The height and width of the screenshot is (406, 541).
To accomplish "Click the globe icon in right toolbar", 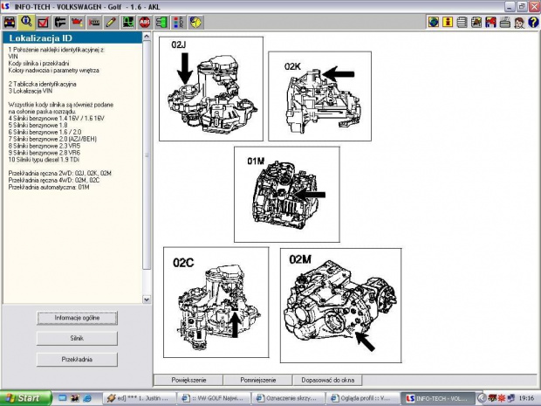I will [x=432, y=21].
